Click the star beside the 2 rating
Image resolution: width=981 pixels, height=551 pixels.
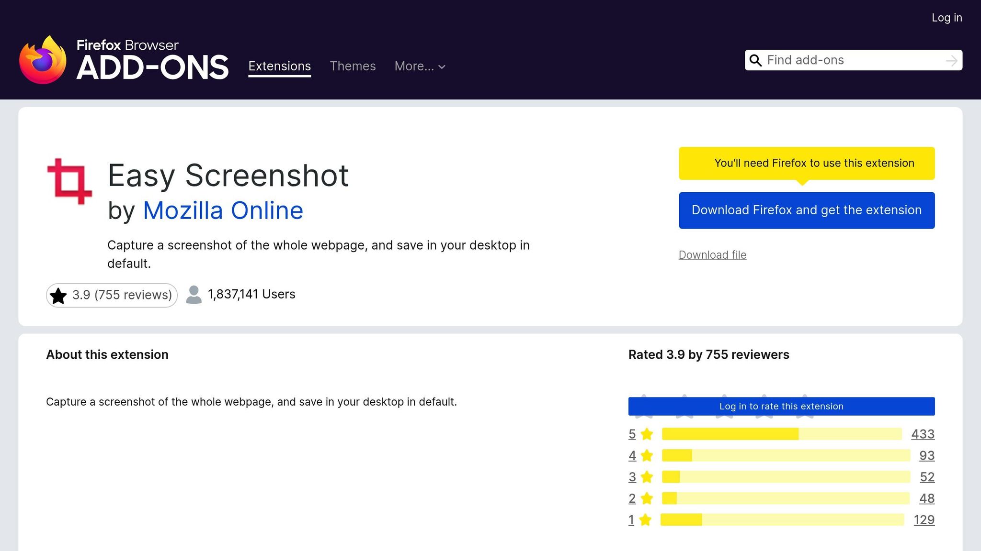[647, 498]
